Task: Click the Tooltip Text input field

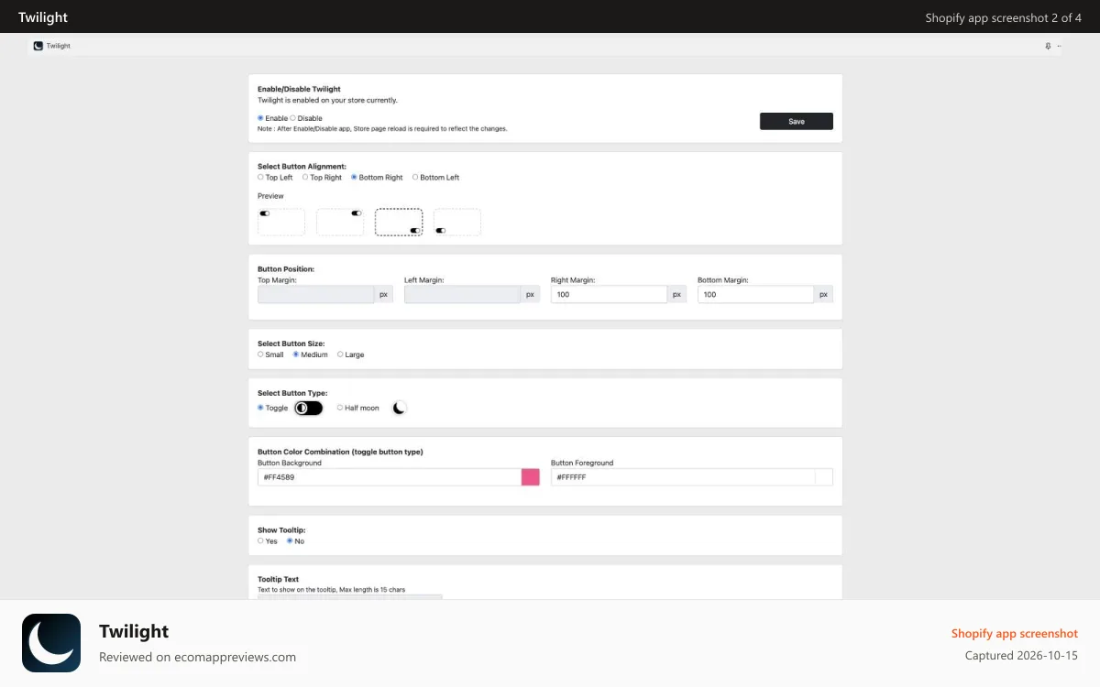Action: (350, 597)
